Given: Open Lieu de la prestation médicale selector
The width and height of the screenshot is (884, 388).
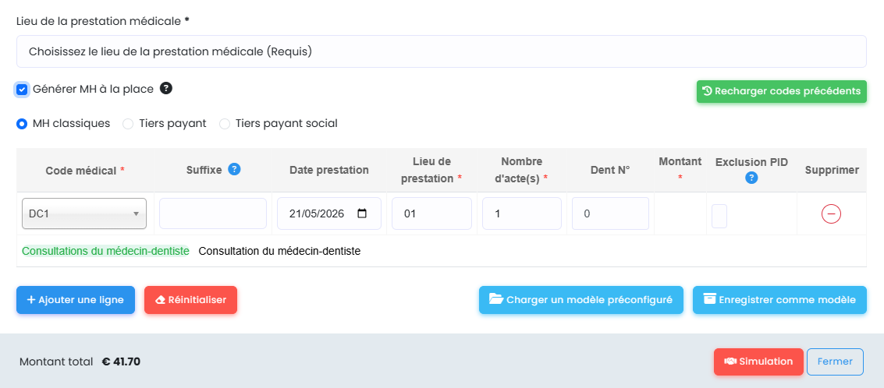Looking at the screenshot, I should (442, 51).
